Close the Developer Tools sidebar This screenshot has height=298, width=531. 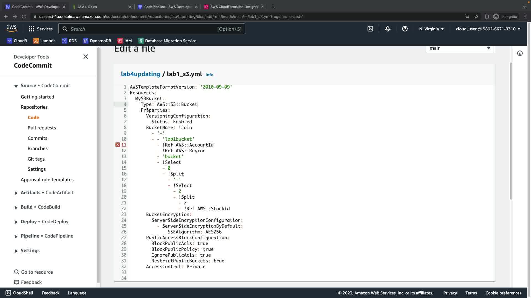(86, 57)
